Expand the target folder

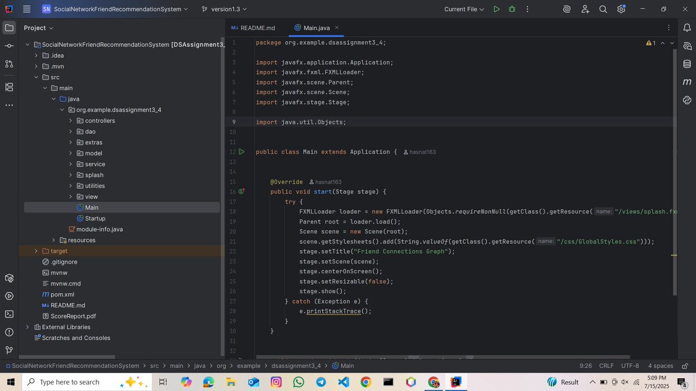point(37,251)
